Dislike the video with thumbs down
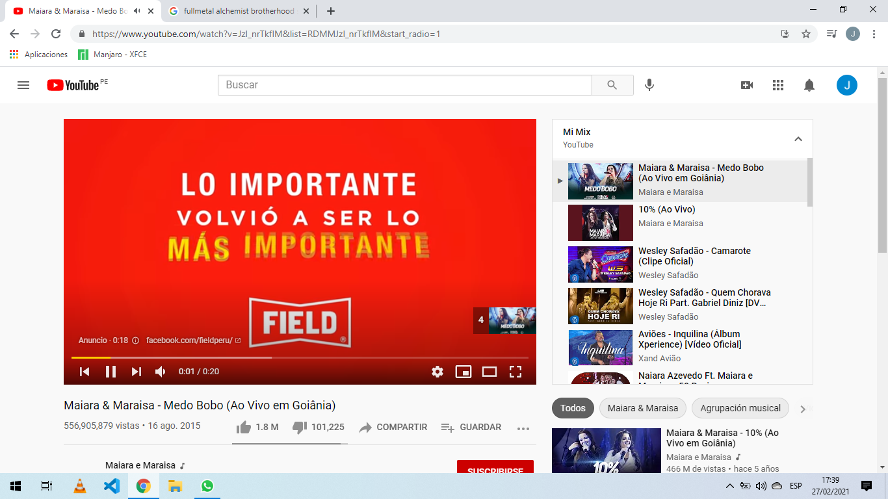888x499 pixels. 319,427
